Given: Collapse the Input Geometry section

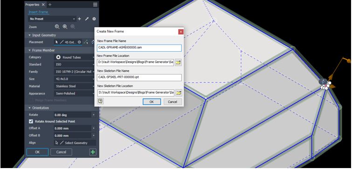Looking at the screenshot, I should (30, 35).
